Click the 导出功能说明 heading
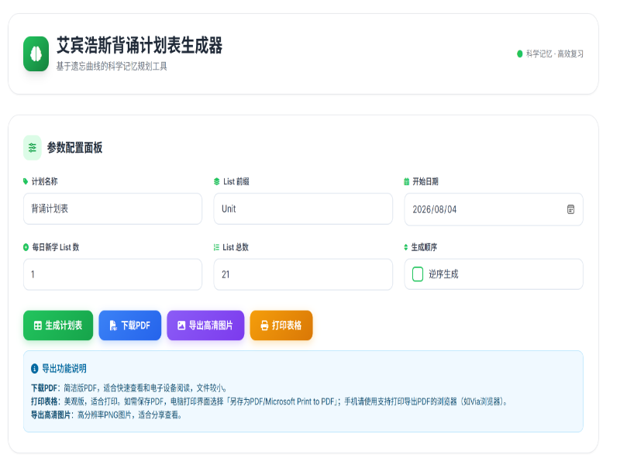This screenshot has width=620, height=465. [x=64, y=369]
